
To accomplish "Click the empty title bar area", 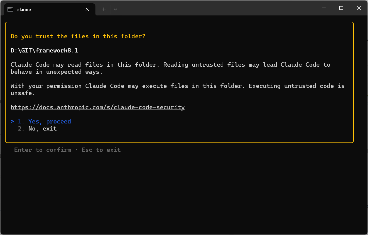I will pyautogui.click(x=216, y=8).
